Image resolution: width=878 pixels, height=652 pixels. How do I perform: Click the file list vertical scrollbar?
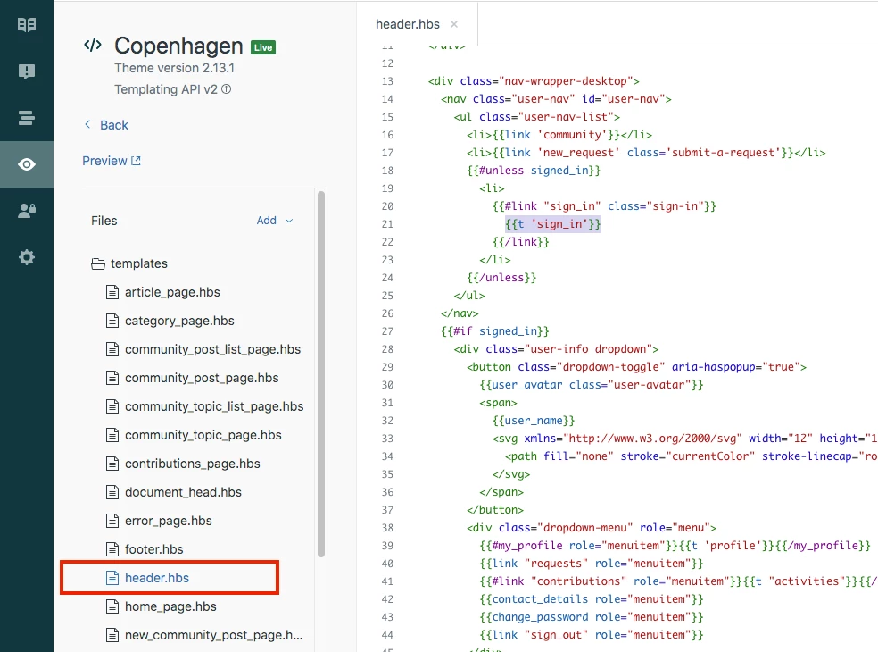[321, 374]
